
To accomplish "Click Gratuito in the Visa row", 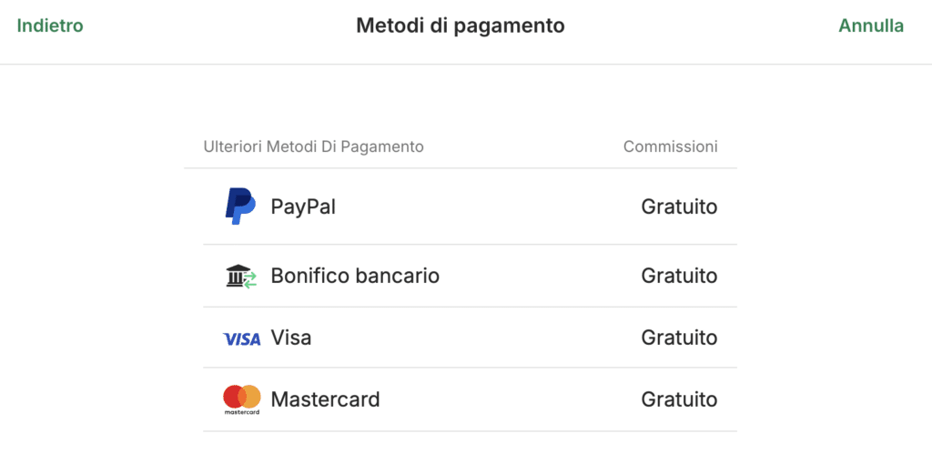I will [679, 338].
